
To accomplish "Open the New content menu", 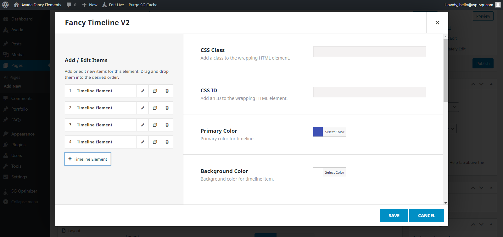I will [90, 5].
